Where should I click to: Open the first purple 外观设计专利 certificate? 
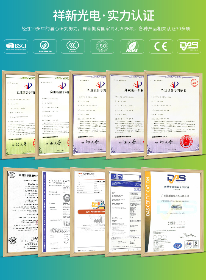87,115
